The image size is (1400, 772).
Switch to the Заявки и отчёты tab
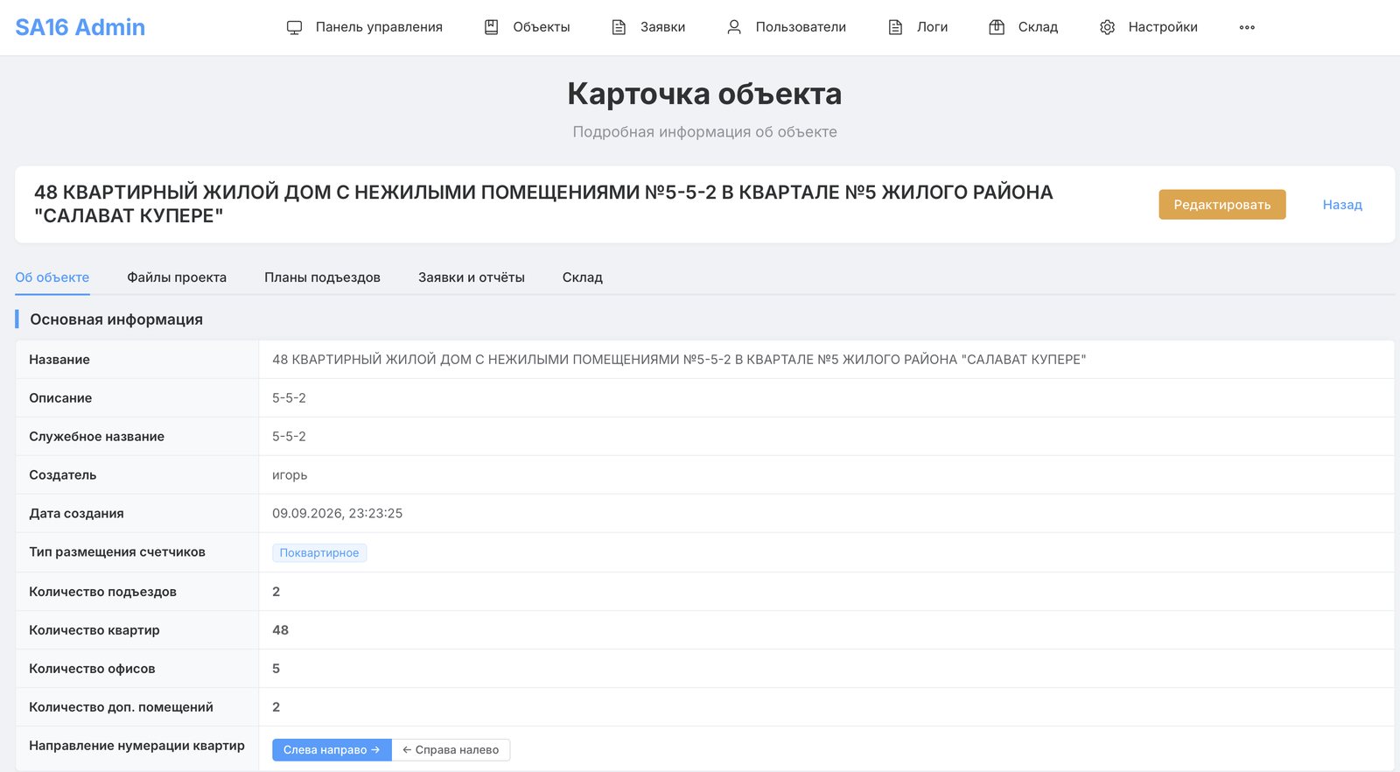(x=472, y=277)
